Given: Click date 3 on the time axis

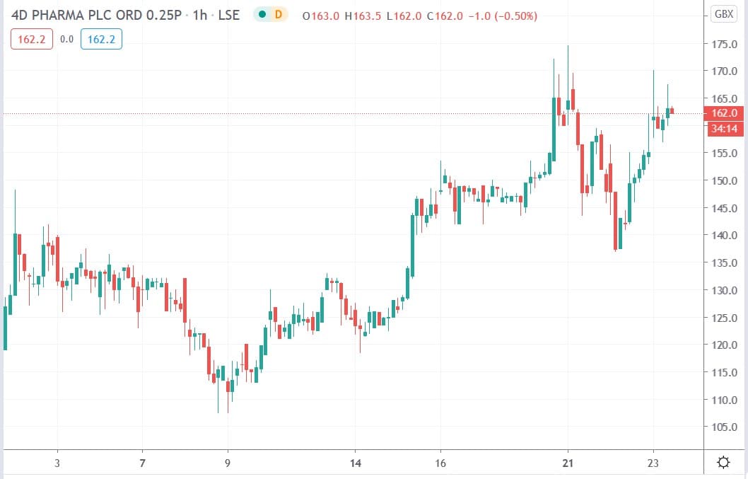Looking at the screenshot, I should point(57,463).
